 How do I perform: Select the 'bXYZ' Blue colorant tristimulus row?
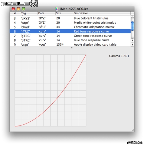pos(70,18)
